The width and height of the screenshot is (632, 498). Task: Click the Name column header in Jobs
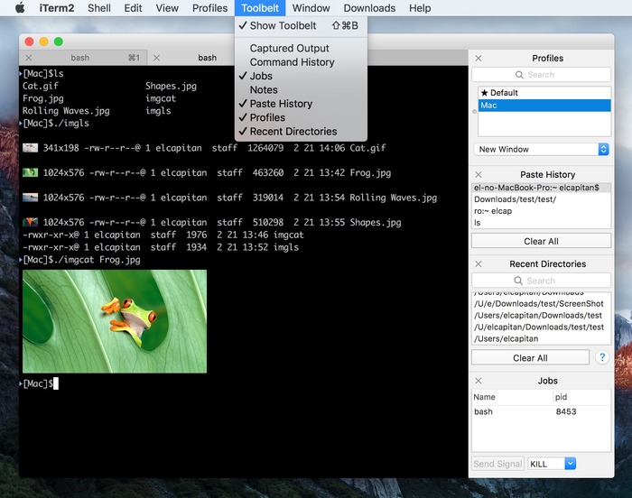tap(513, 397)
